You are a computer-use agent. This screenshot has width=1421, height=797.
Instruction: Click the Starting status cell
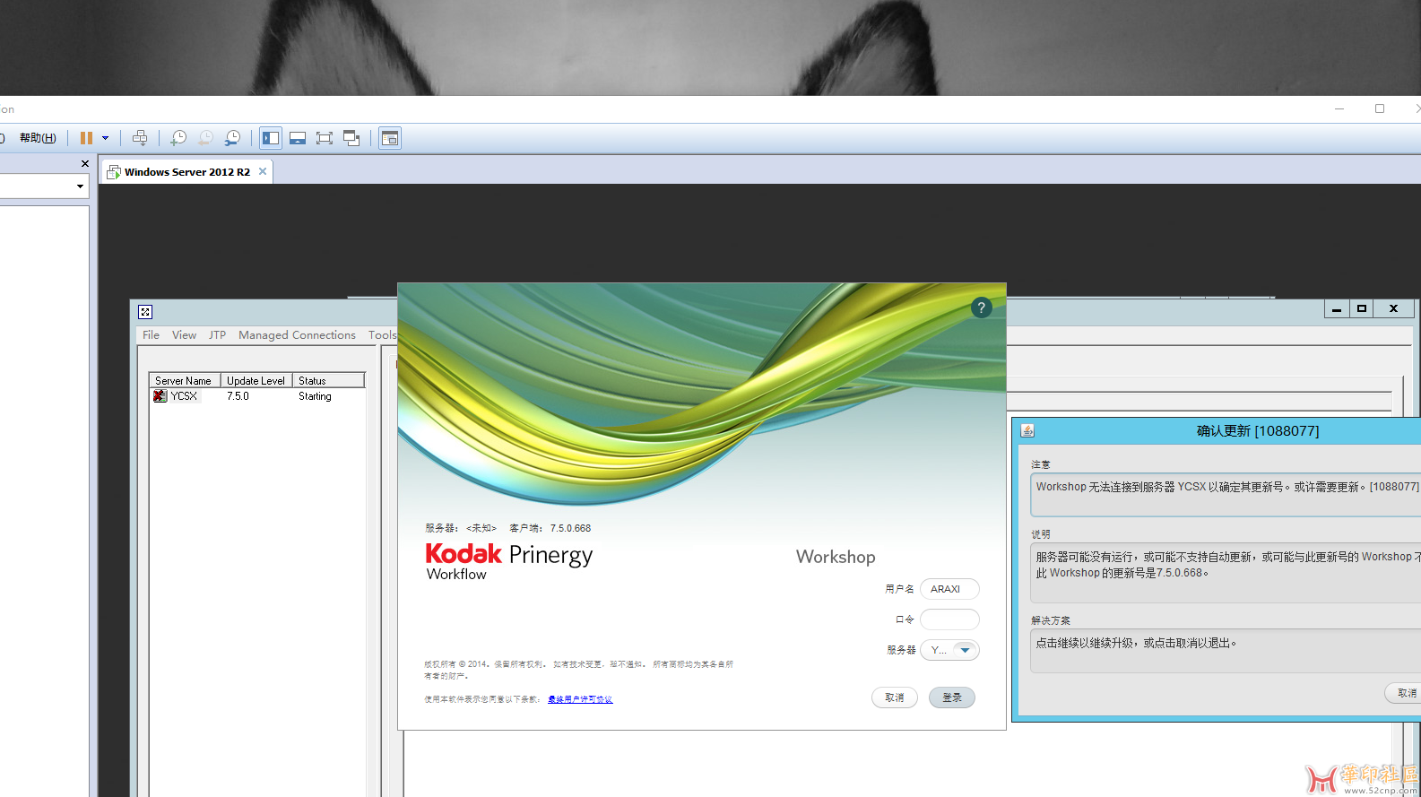click(315, 396)
